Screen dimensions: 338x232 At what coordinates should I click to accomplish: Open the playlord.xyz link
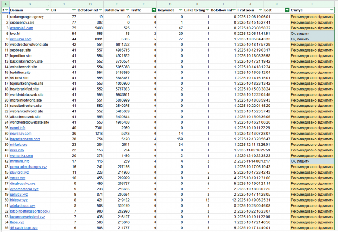pyautogui.click(x=19, y=172)
